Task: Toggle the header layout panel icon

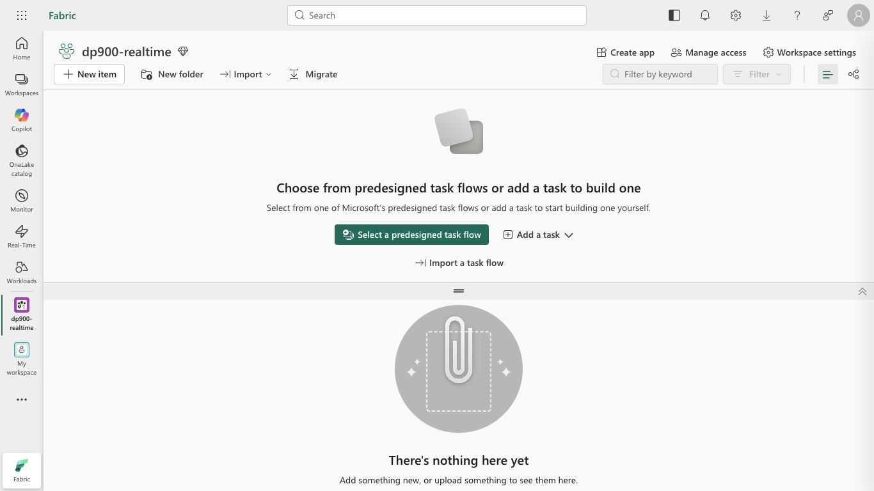Action: coord(674,15)
